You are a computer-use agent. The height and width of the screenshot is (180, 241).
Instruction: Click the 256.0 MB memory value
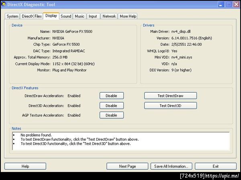(x=60, y=57)
